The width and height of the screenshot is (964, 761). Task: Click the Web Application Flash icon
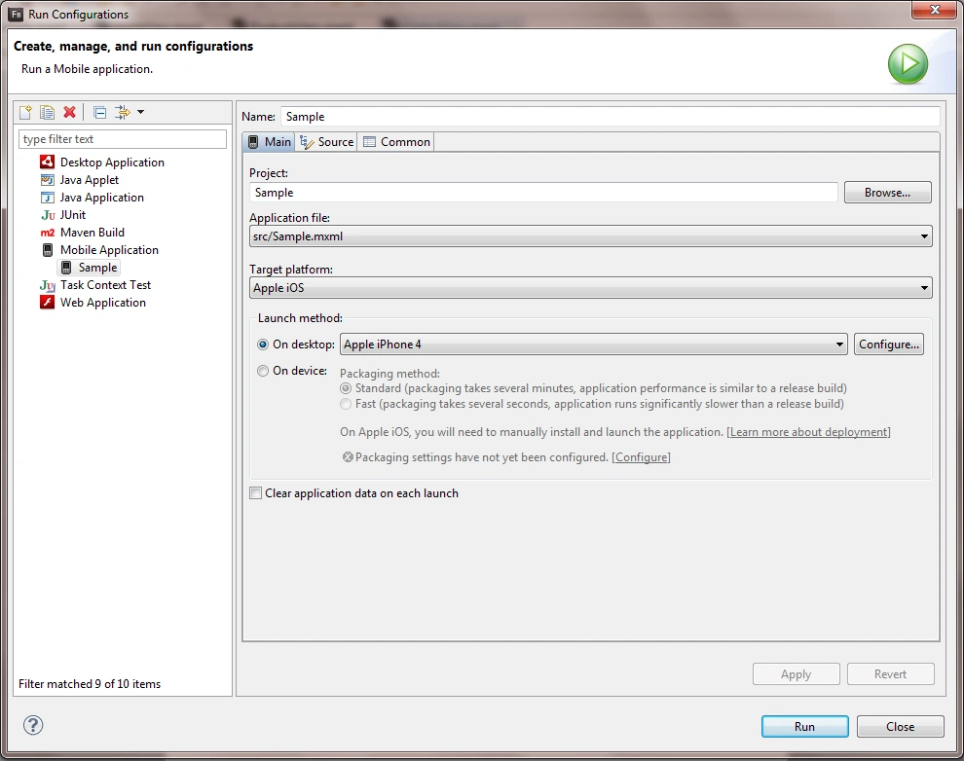tap(48, 303)
